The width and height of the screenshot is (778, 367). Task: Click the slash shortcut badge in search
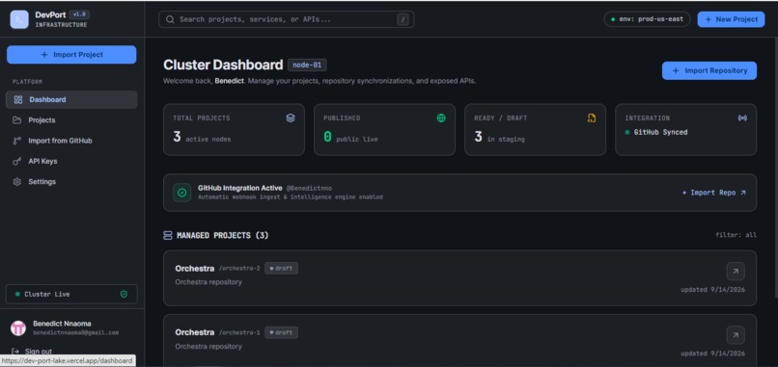point(403,19)
